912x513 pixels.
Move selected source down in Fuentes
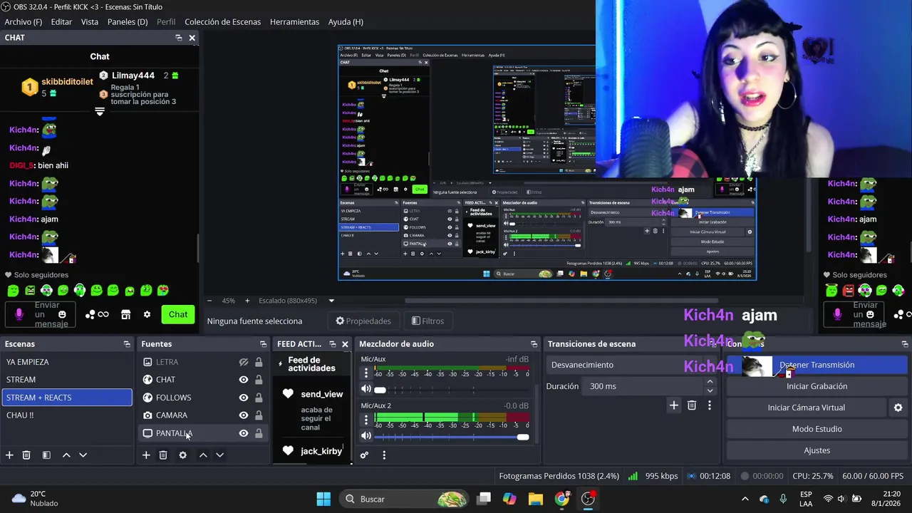[x=219, y=455]
